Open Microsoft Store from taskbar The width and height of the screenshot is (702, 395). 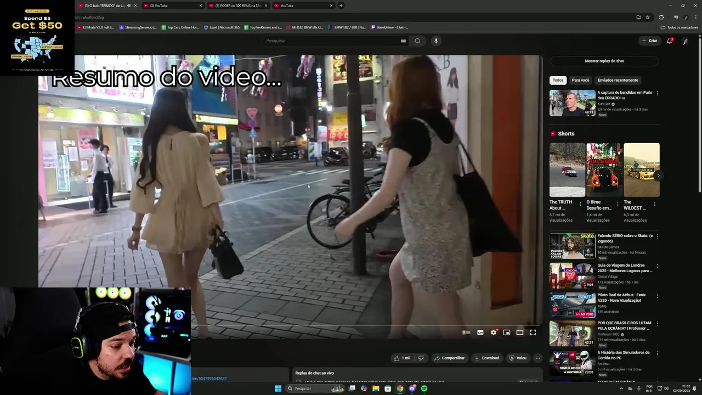(x=388, y=388)
